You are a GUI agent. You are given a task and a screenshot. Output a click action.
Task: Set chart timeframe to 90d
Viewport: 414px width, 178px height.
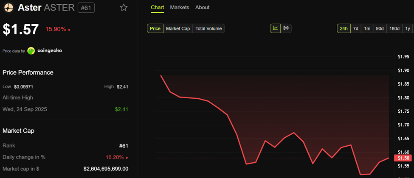tap(380, 28)
